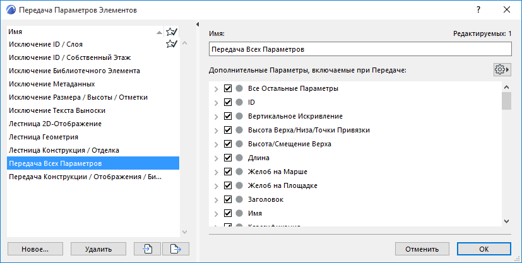Click the favorites star icon in list header

point(171,32)
